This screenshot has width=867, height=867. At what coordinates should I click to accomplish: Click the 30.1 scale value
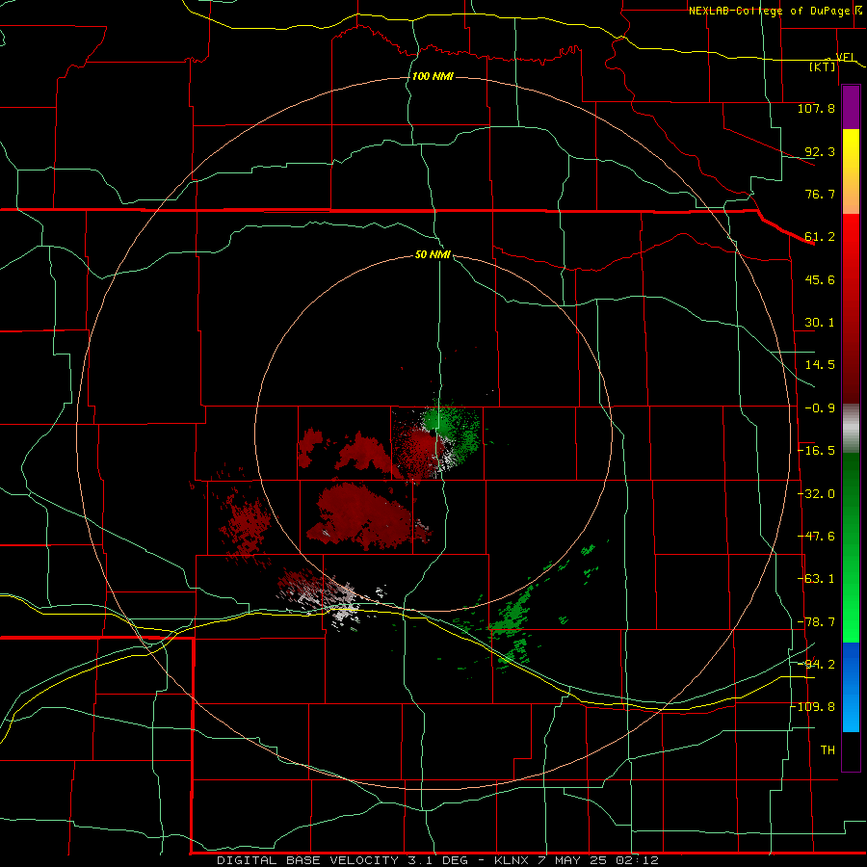(820, 323)
